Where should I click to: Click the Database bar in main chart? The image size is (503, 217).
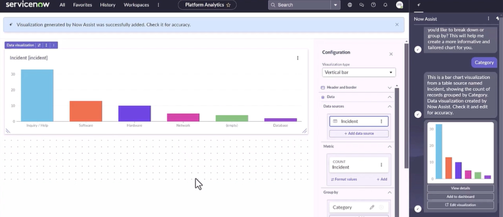(280, 120)
